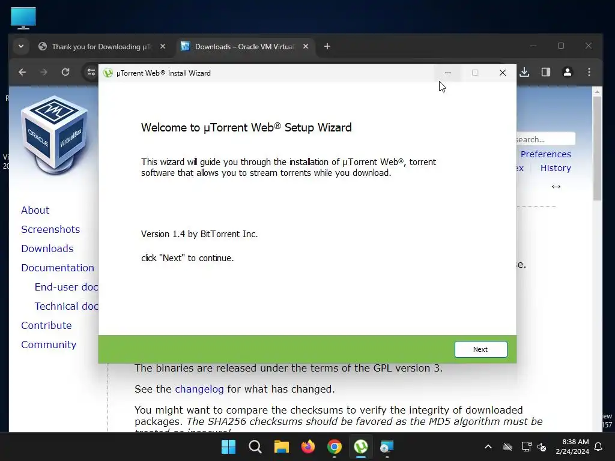Open the About link on the VirtualBox page
The width and height of the screenshot is (615, 461).
click(35, 210)
